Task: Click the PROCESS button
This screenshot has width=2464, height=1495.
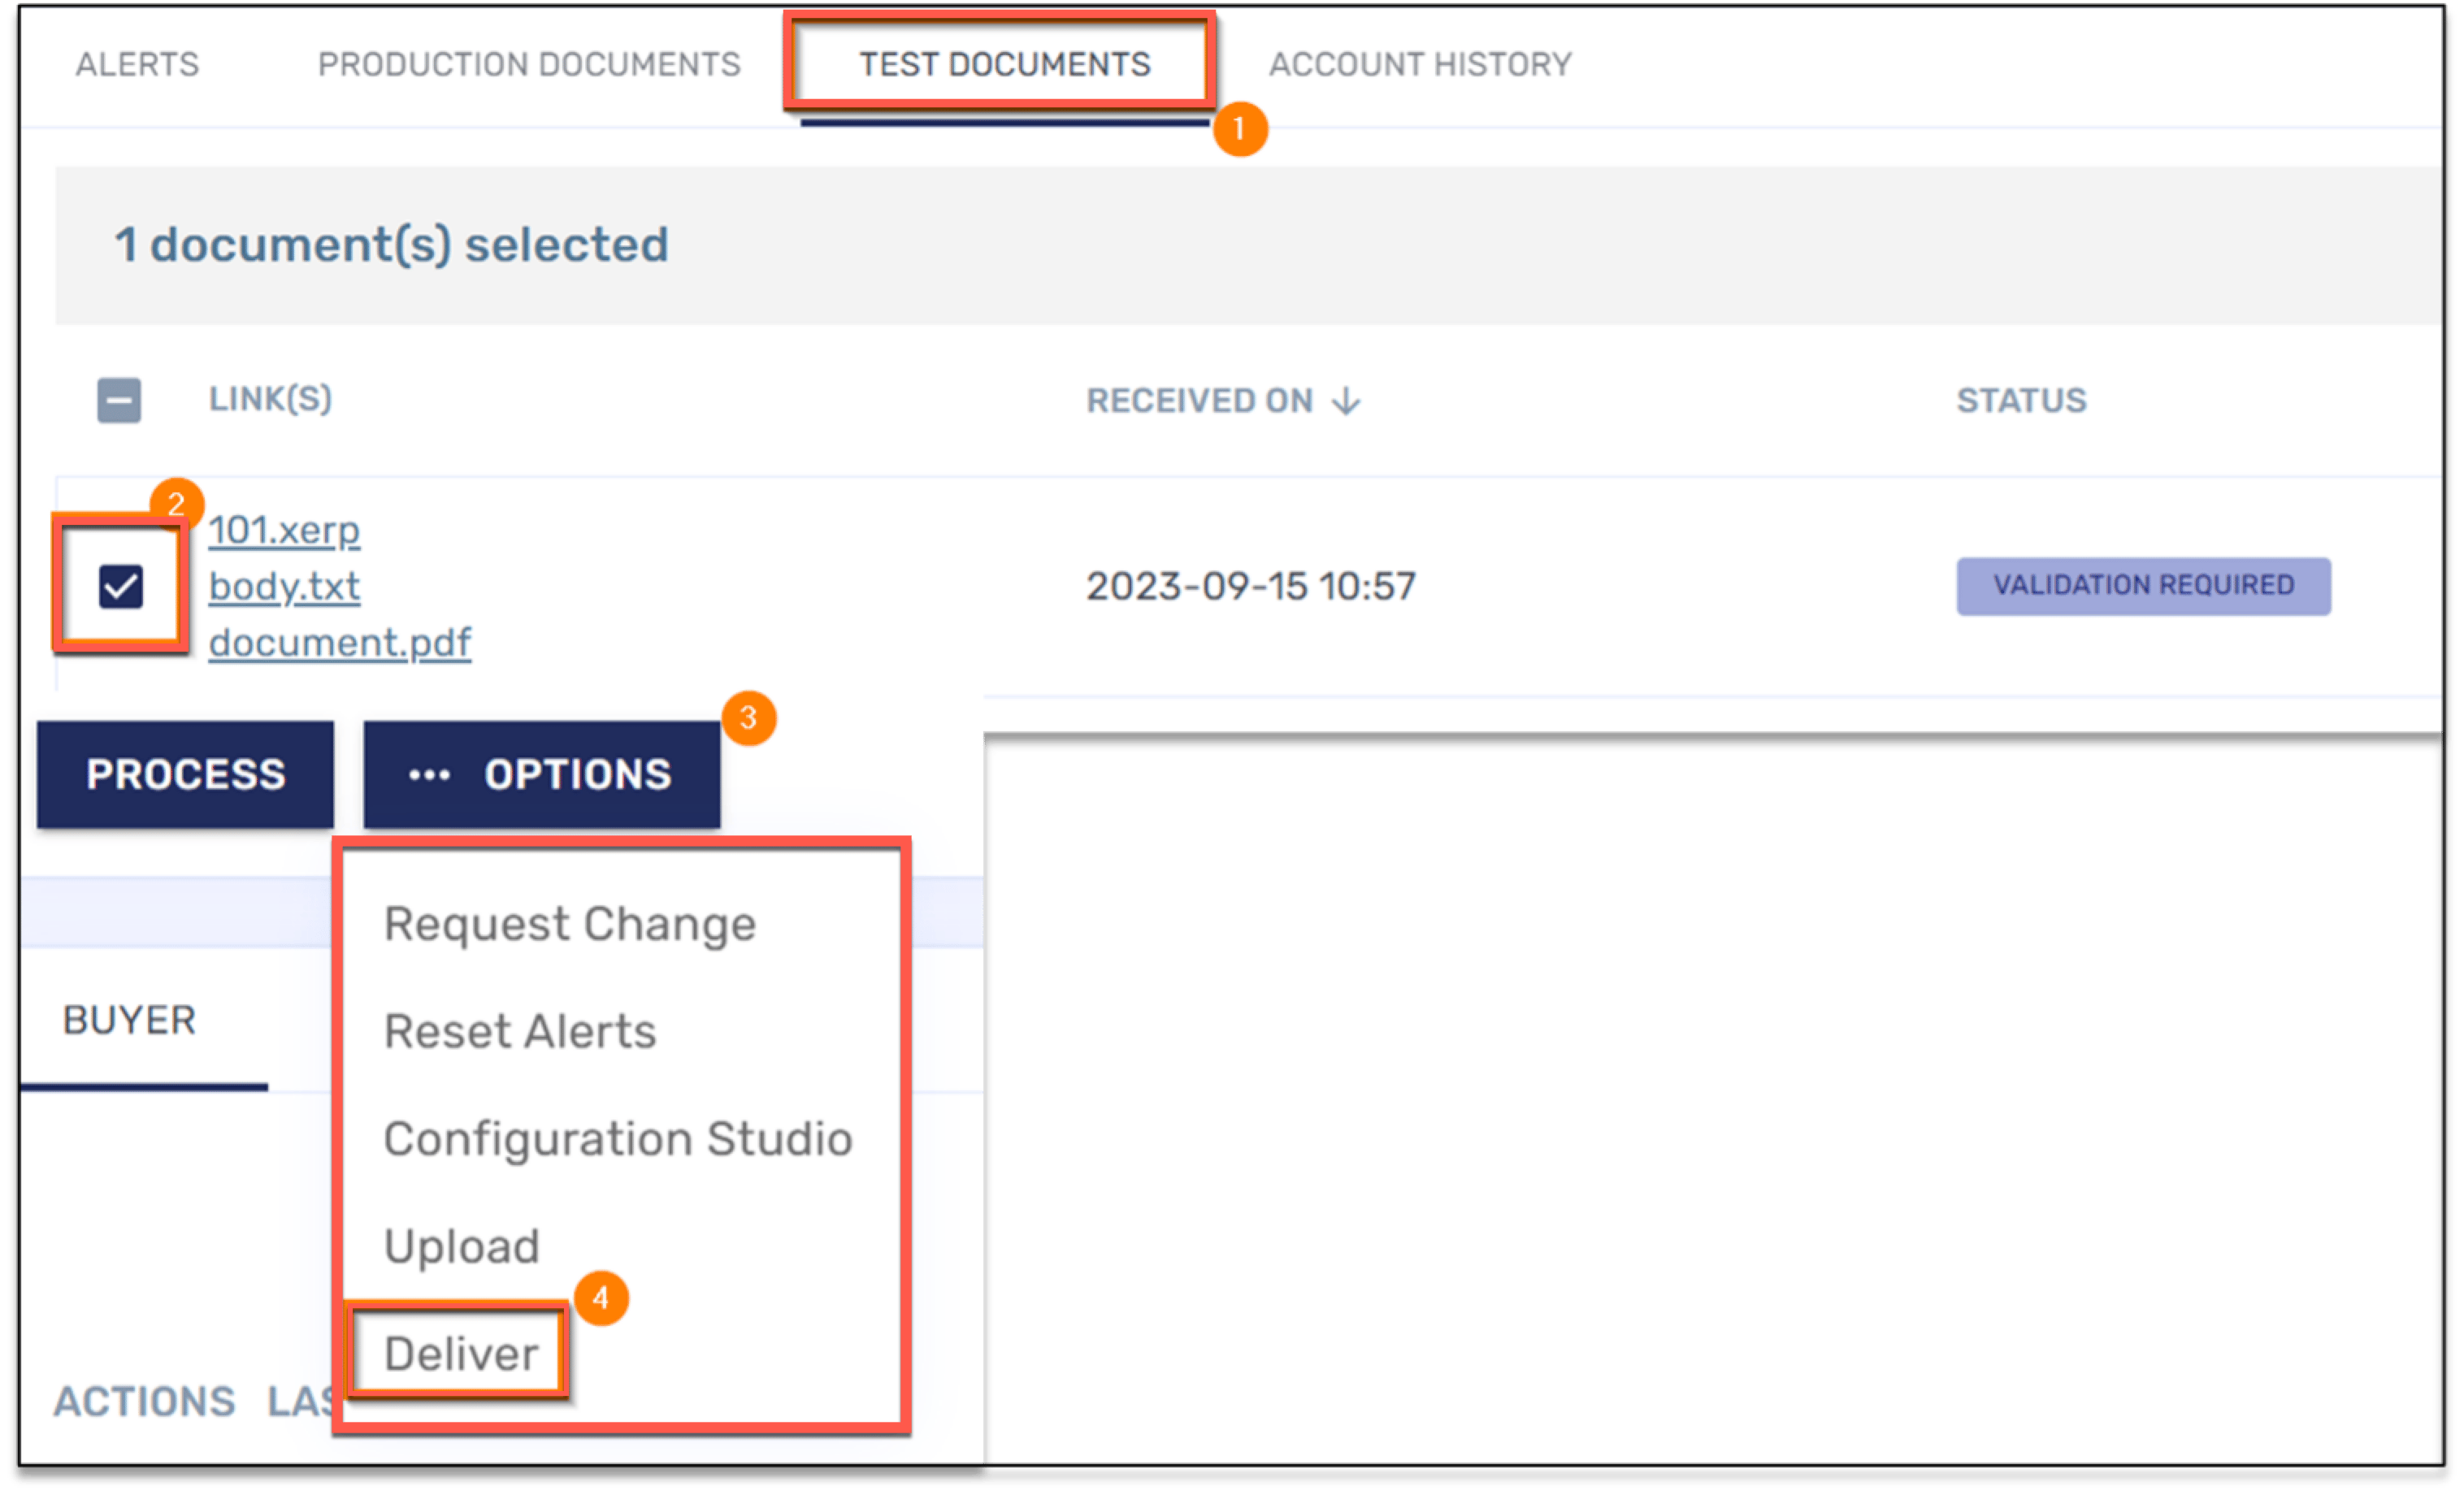Action: [x=186, y=773]
